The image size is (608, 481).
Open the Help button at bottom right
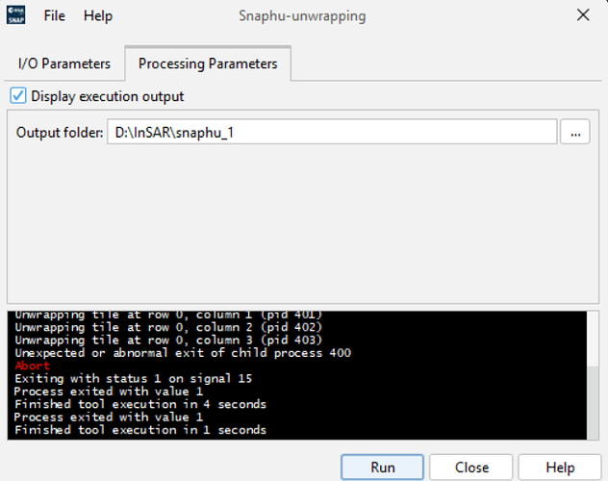(560, 467)
